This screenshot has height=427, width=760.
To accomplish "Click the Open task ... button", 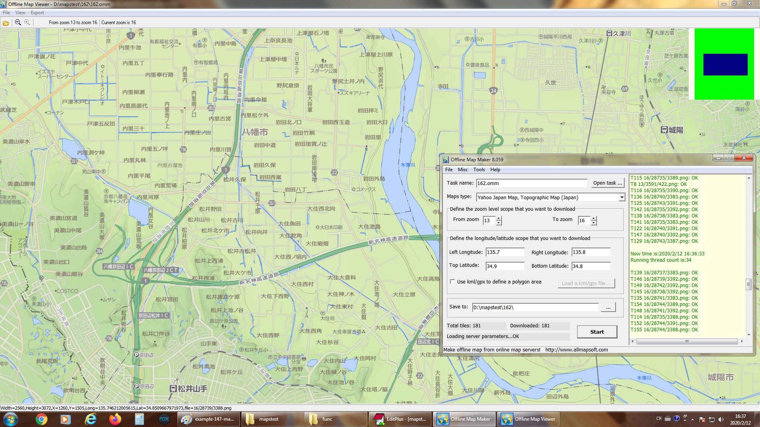I will [x=608, y=183].
